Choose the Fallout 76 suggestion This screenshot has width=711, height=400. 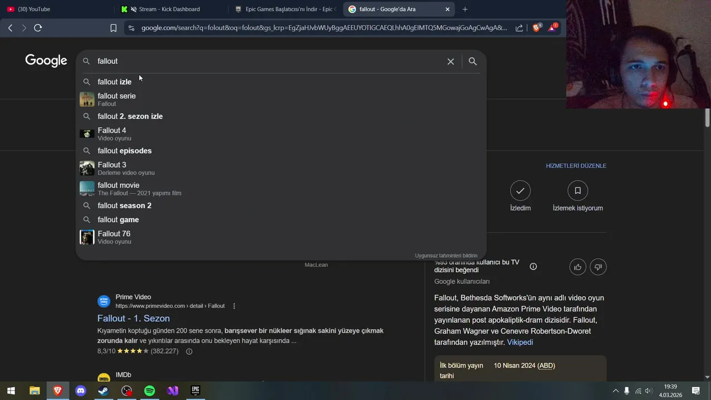tap(281, 237)
